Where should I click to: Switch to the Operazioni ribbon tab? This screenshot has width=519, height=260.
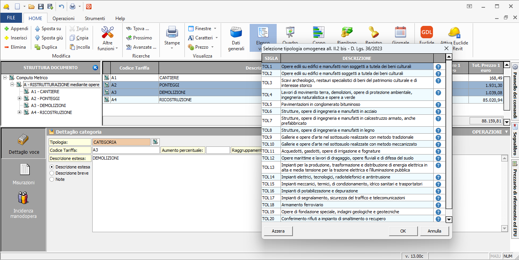[x=64, y=18]
